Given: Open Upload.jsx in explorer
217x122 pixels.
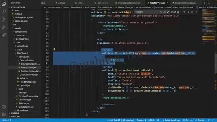Looking at the screenshot, I should pos(25,85).
